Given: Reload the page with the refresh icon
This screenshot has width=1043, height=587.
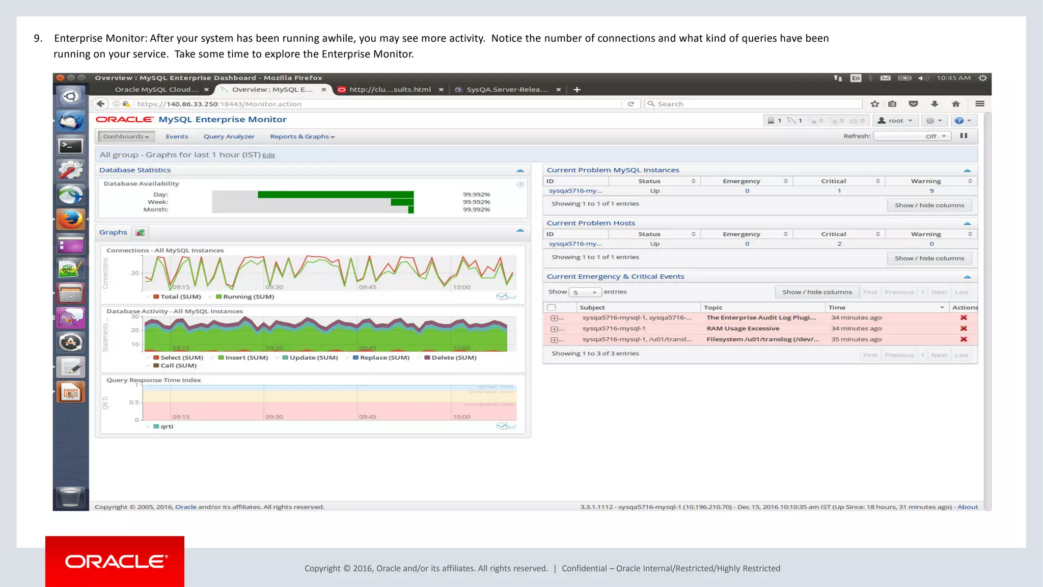Looking at the screenshot, I should [x=630, y=104].
